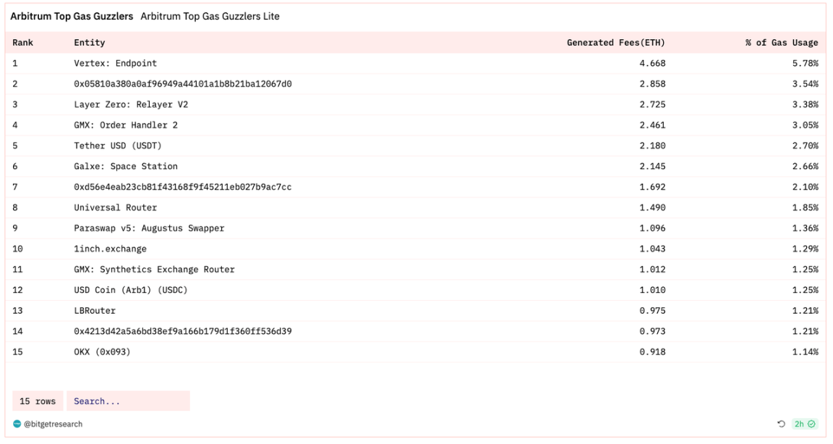Select the Layer Zero: Relayer V2 cell
833x444 pixels.
click(x=131, y=105)
